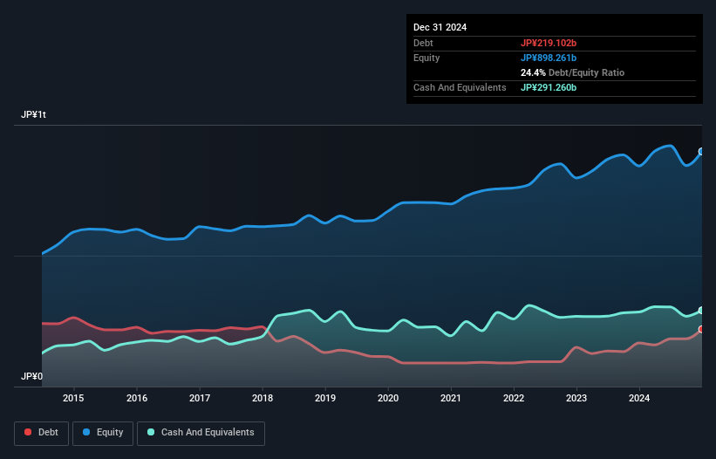
Task: Click the teal Cash legend dot
Action: tap(151, 432)
